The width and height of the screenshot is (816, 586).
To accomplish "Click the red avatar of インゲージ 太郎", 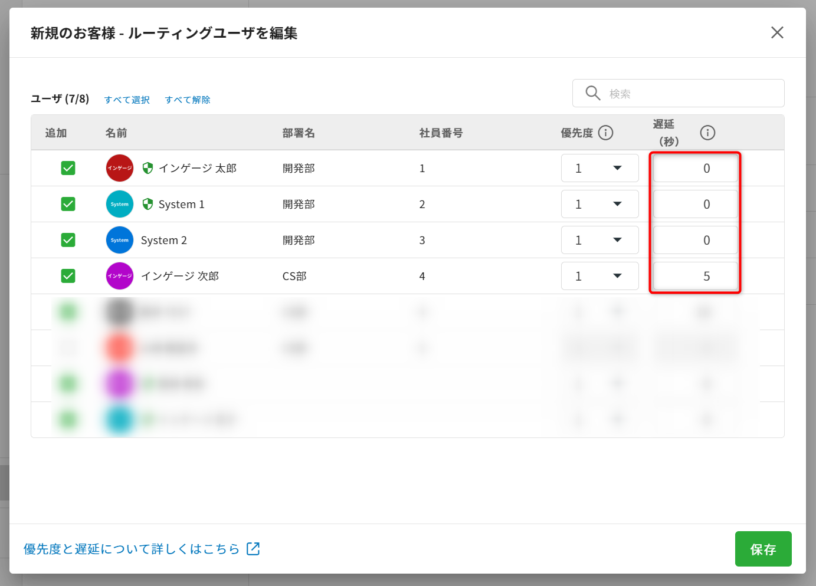I will tap(120, 168).
